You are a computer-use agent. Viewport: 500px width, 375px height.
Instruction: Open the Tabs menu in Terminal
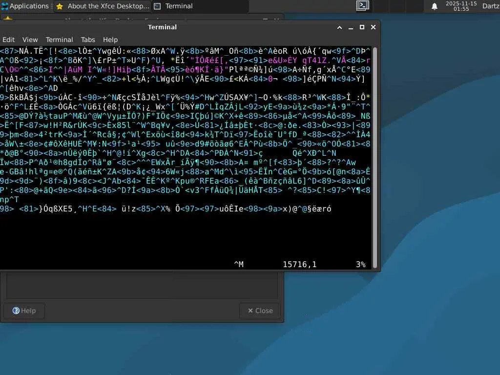88,40
